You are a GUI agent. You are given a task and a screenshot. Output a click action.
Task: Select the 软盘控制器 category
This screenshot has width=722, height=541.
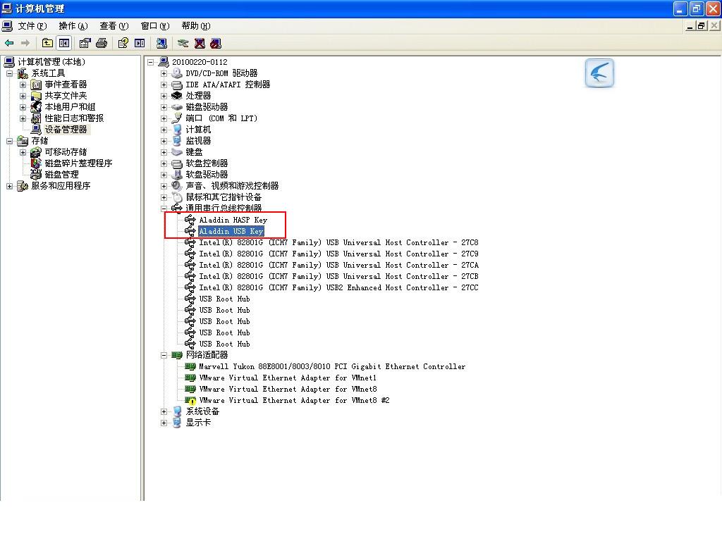pyautogui.click(x=207, y=163)
